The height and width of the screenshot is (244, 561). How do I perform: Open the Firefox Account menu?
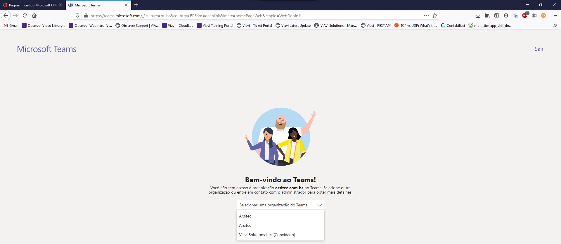[x=506, y=15]
